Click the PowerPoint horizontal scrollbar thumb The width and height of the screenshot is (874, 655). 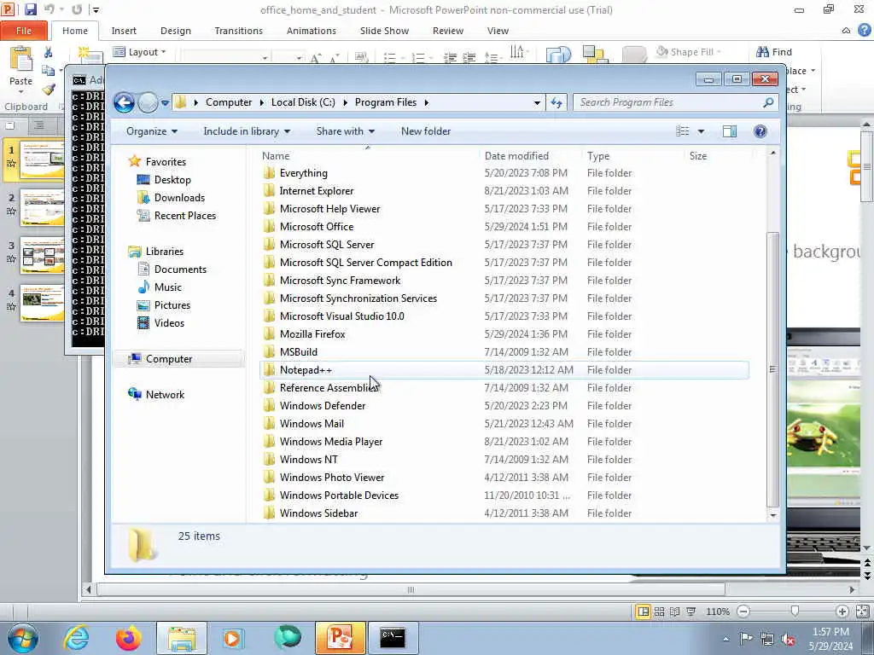[x=411, y=589]
